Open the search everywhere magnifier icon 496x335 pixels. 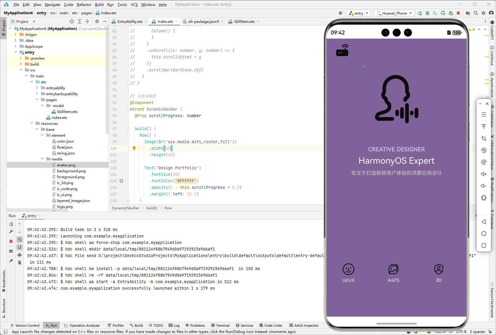tap(476, 13)
